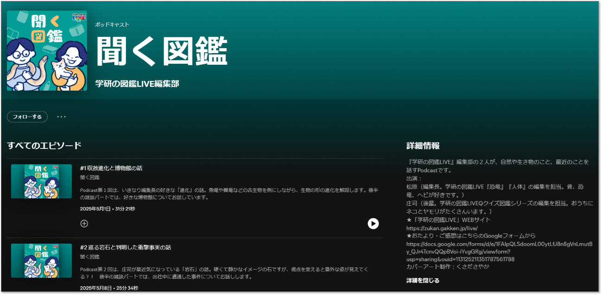Collapse details with 詳細を閉じる
This screenshot has width=602, height=295.
click(423, 281)
